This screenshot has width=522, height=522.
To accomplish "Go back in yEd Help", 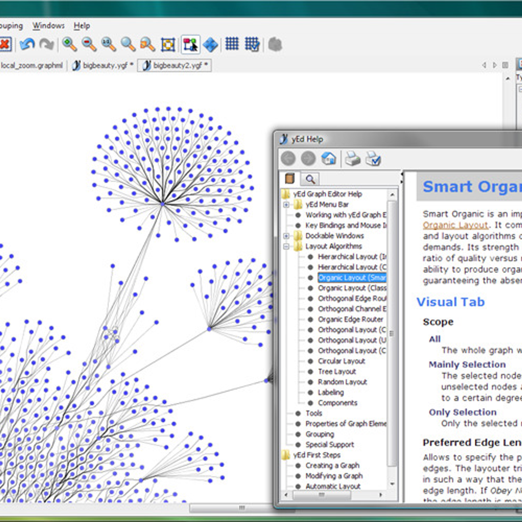I will 288,159.
